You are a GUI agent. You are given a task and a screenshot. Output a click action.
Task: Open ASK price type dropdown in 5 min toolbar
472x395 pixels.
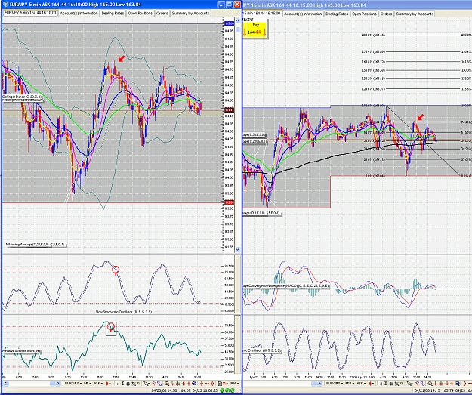coord(98,384)
